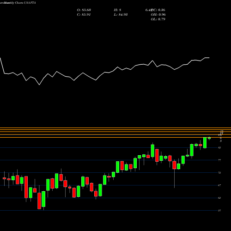Viewport: 231px width, 231px height.
Task: Click the 57 price axis label
Action: point(219,211)
